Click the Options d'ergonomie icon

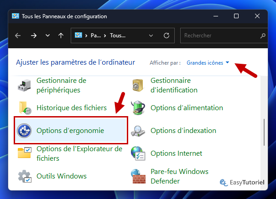[24, 131]
